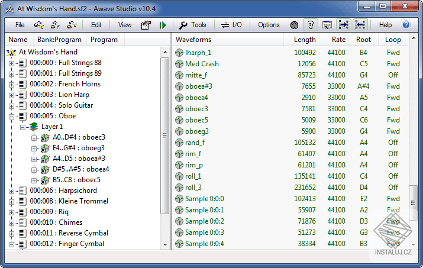Click the layers icon beside Layer 1
Image resolution: width=423 pixels, height=268 pixels.
(x=34, y=127)
